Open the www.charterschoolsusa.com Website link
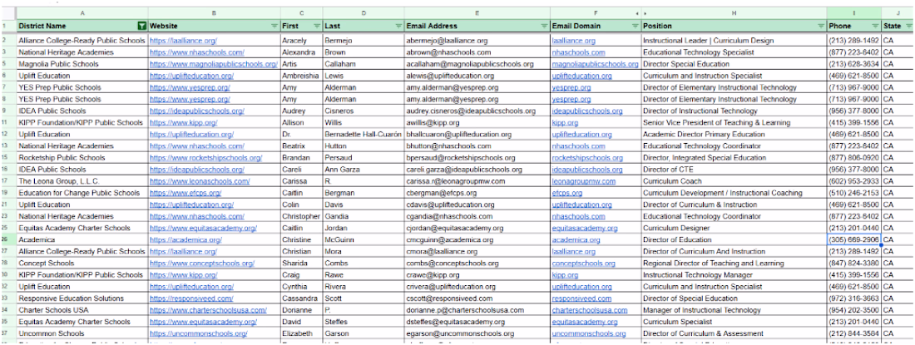Viewport: 915px width, 345px height. click(x=208, y=310)
